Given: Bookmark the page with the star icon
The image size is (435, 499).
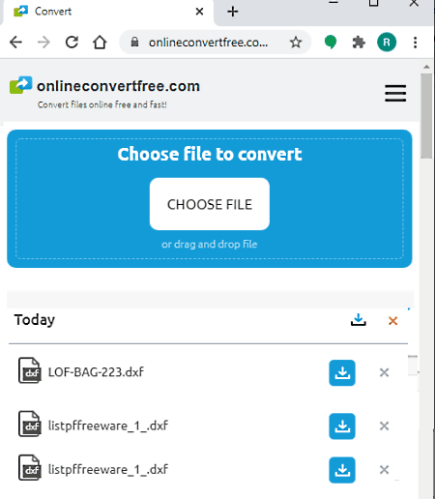Looking at the screenshot, I should [295, 43].
